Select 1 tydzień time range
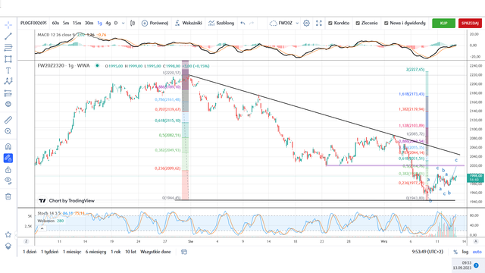485x273 pixels. (49, 252)
